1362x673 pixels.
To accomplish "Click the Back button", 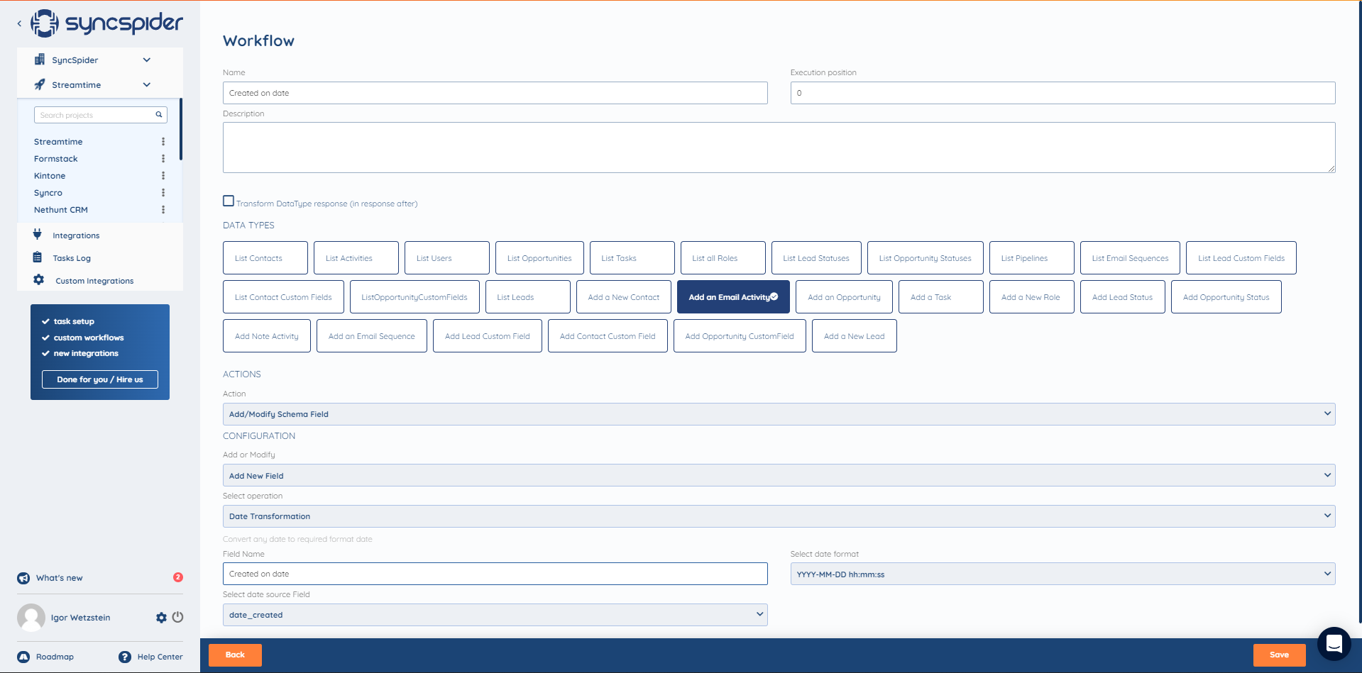I will pos(235,655).
